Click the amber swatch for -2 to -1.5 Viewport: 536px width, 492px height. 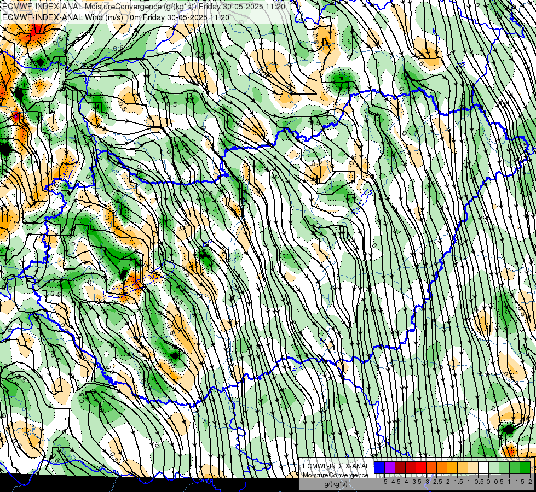pyautogui.click(x=452, y=468)
